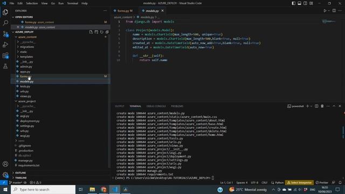Collapse the azure_content folder
The image size is (345, 194).
tap(27, 37)
